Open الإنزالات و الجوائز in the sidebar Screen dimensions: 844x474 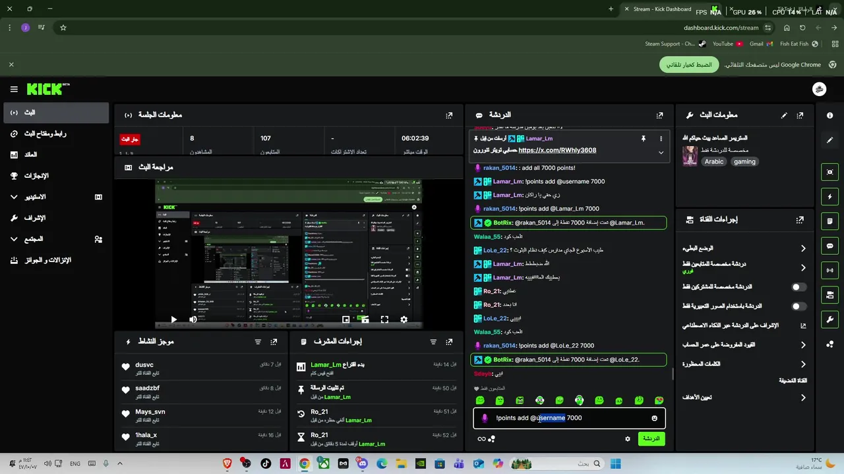point(56,260)
